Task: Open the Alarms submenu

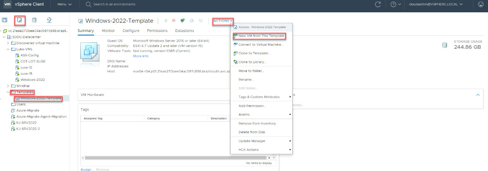Action: pos(261,114)
